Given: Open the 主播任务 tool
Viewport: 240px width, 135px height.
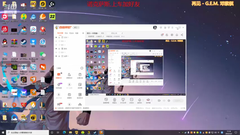Looking at the screenshot, I should tap(80, 76).
